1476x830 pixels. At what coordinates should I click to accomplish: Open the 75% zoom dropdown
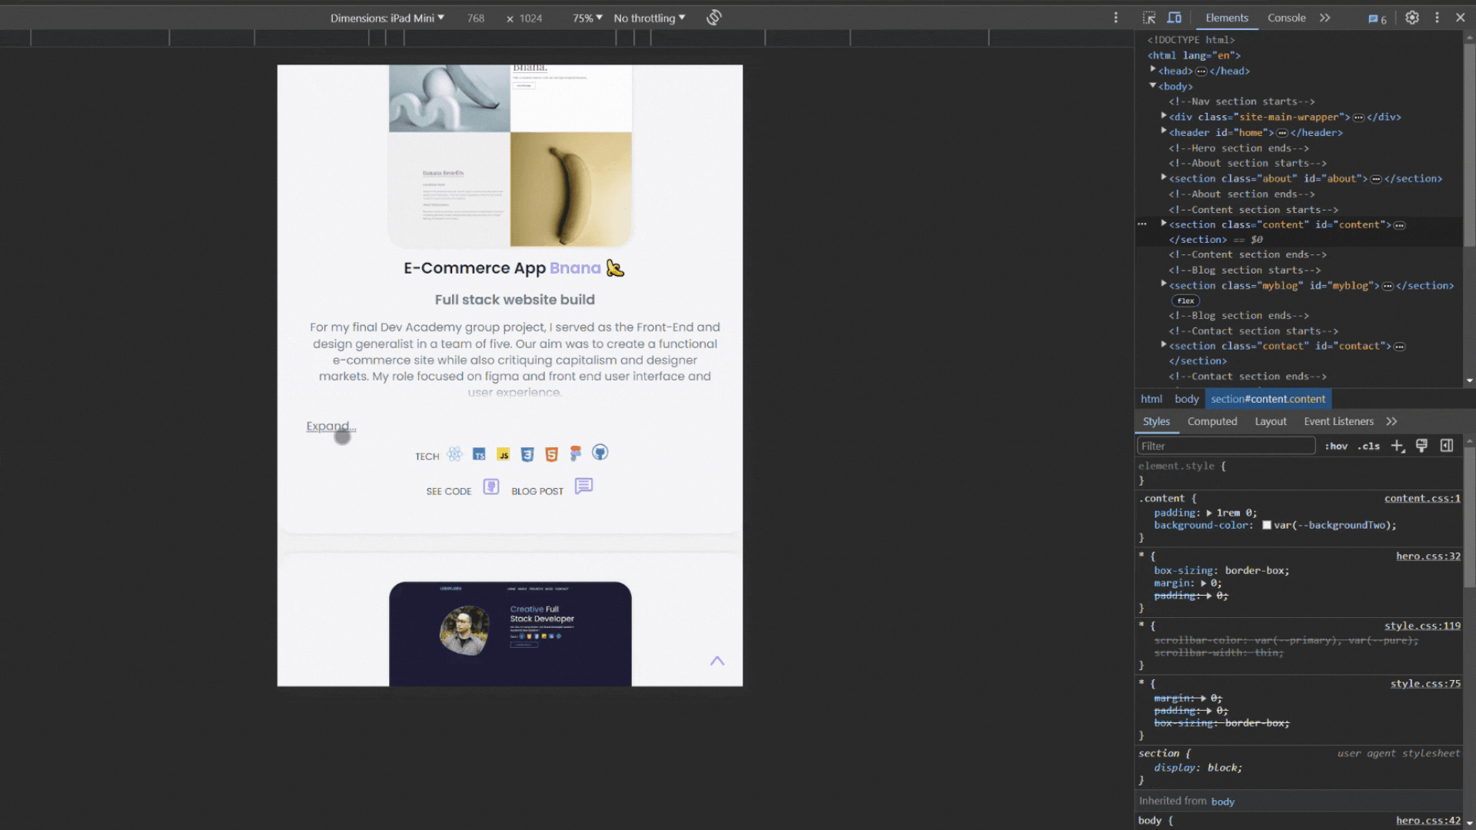click(587, 18)
